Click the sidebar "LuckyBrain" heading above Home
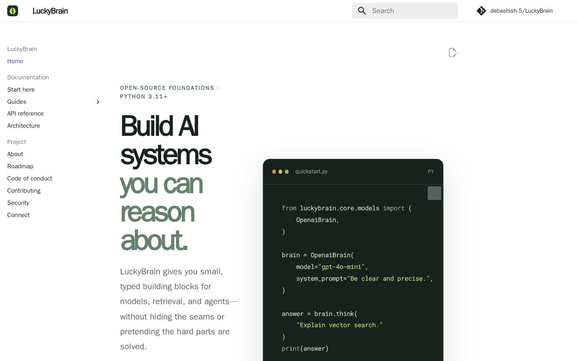 click(x=22, y=49)
